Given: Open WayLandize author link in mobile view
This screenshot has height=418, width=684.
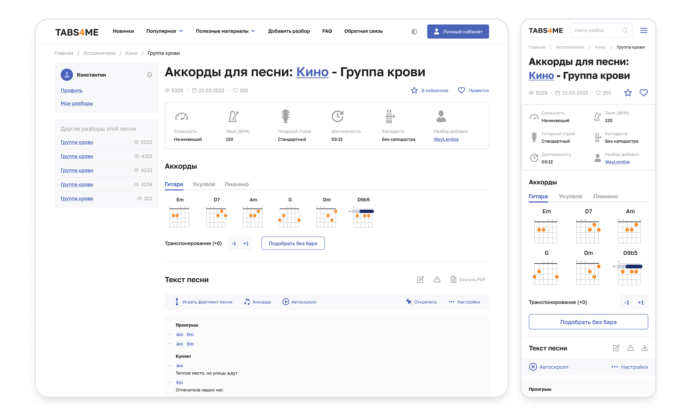Looking at the screenshot, I should pyautogui.click(x=617, y=162).
